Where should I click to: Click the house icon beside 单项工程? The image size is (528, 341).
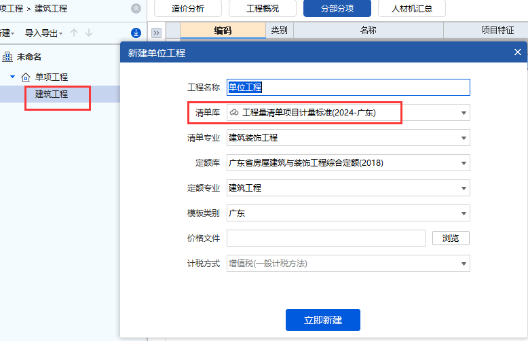coord(26,77)
